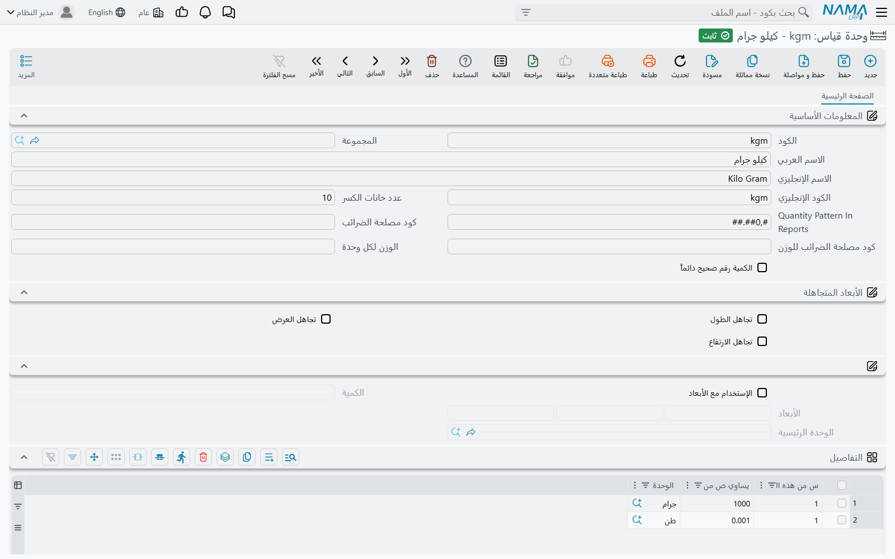Select الصفحة الرئيسية tab
Viewport: 895px width, 559px height.
847,96
